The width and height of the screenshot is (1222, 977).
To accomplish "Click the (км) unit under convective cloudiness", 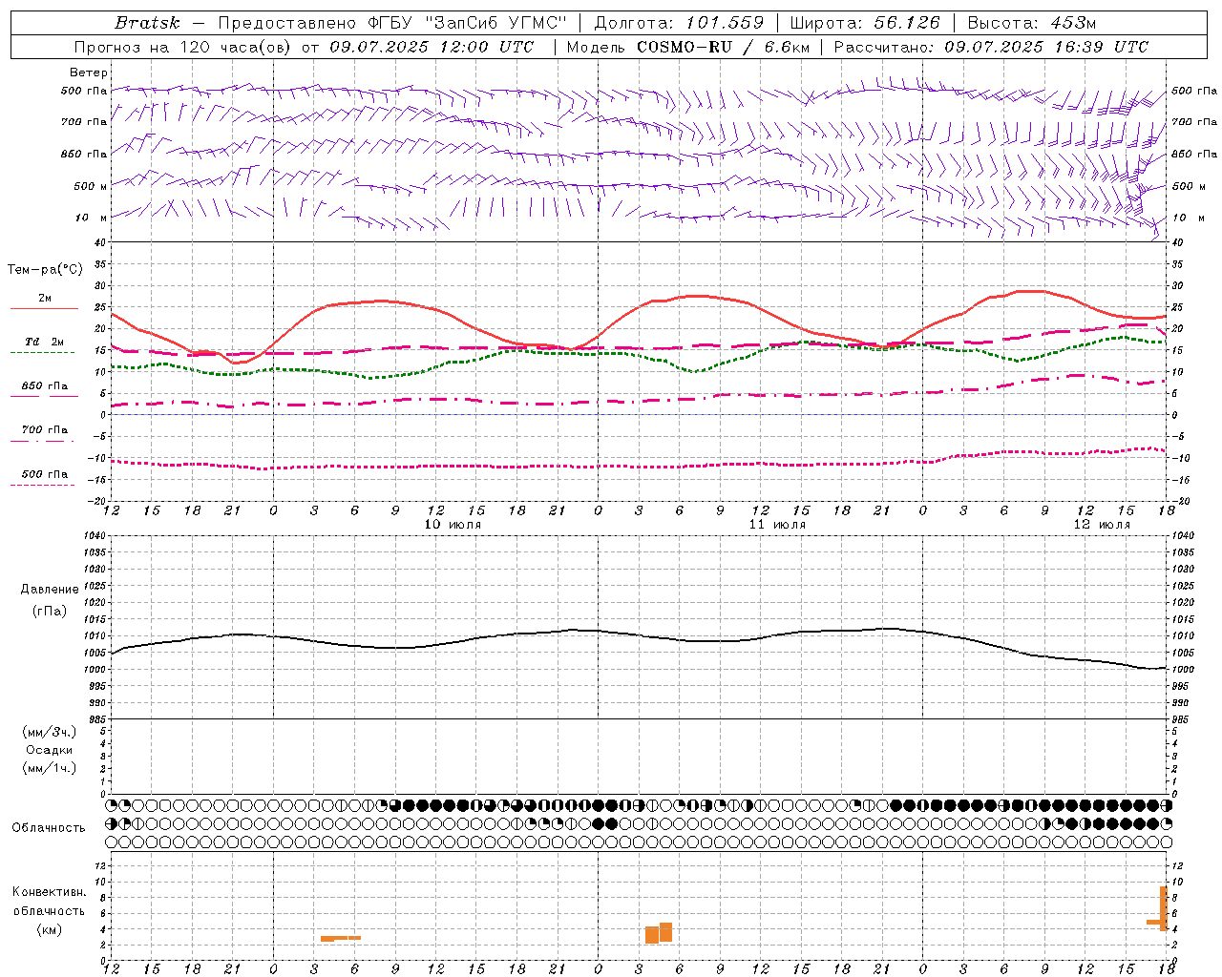I will click(x=50, y=929).
